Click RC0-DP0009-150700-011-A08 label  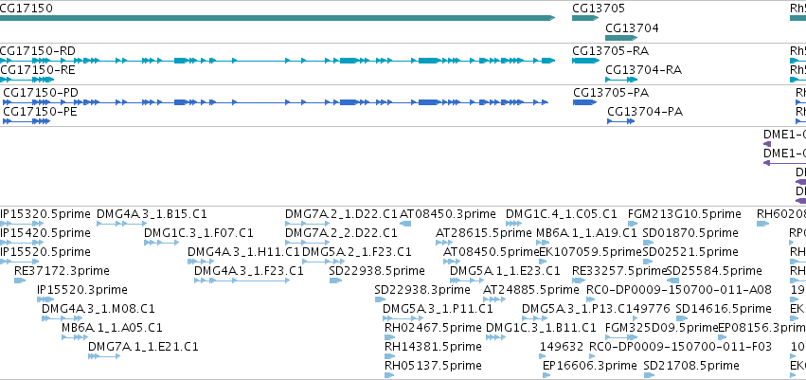[x=679, y=290]
